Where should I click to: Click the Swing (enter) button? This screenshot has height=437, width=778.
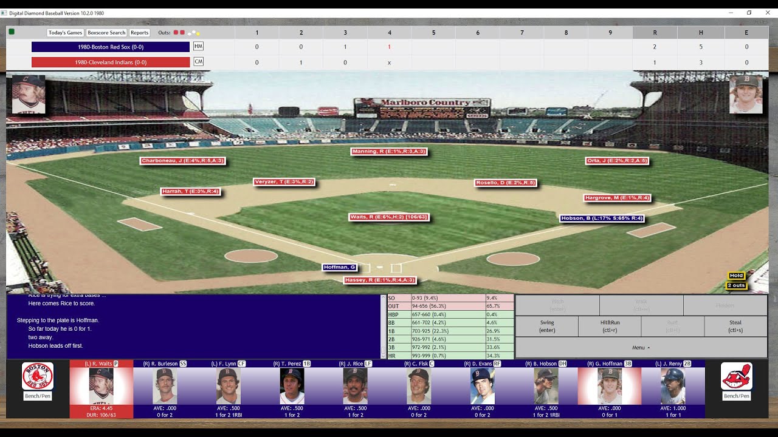tap(547, 327)
